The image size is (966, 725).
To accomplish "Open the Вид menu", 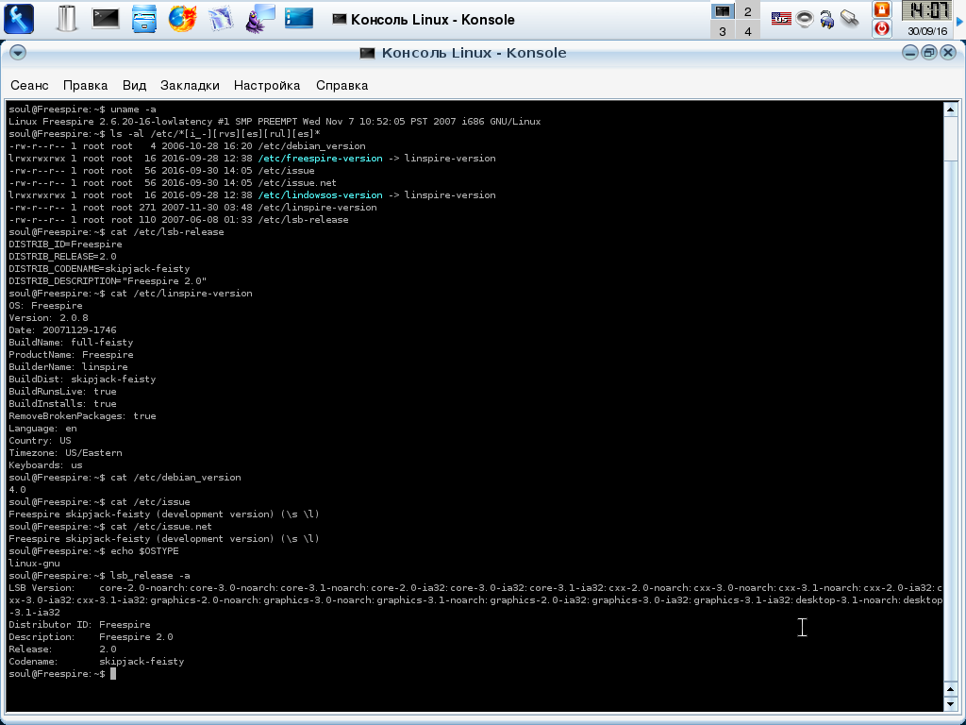I will 134,86.
